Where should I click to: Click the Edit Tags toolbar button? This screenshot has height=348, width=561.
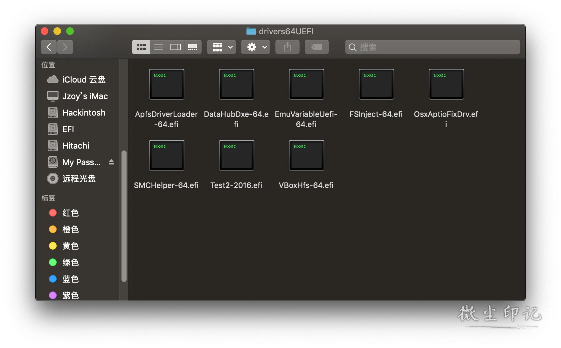click(317, 47)
